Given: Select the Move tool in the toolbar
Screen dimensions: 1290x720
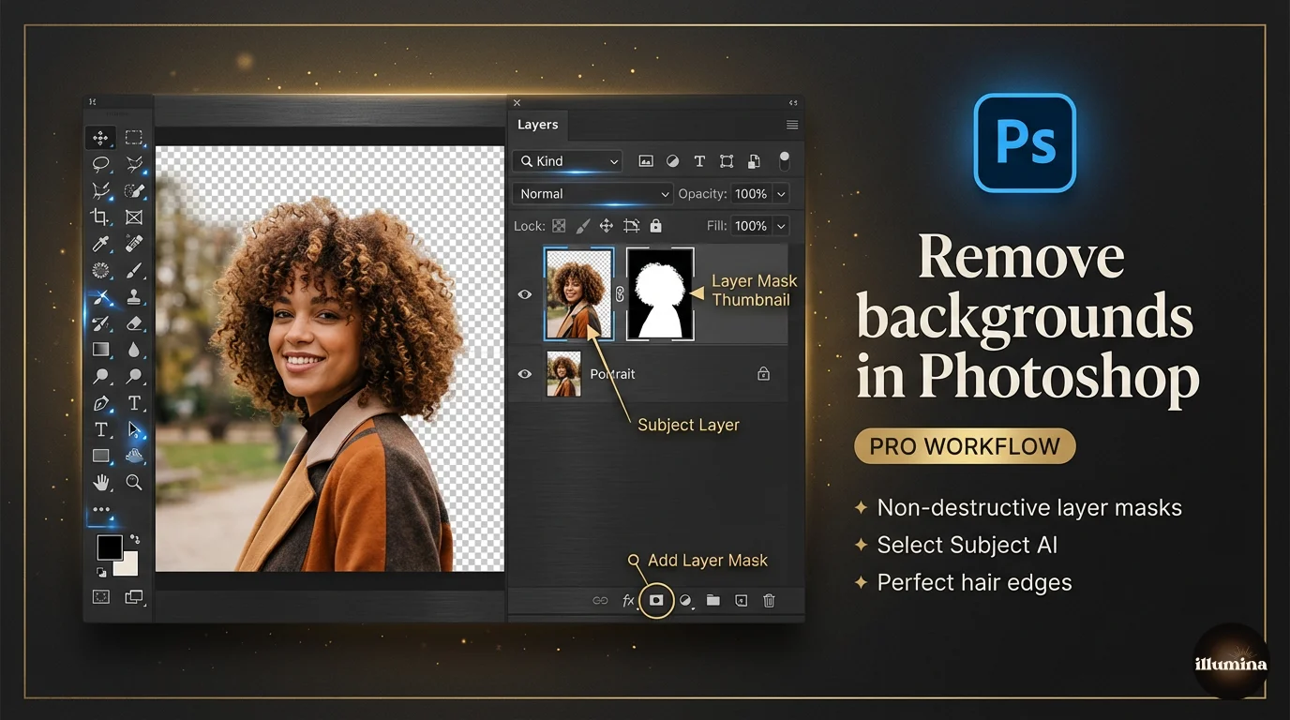Looking at the screenshot, I should 100,137.
